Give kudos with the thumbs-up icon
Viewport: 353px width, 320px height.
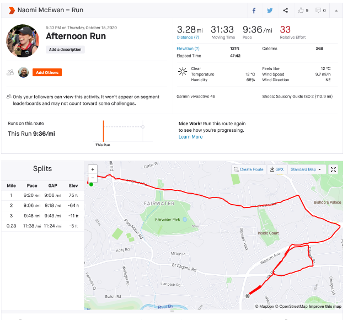302,10
